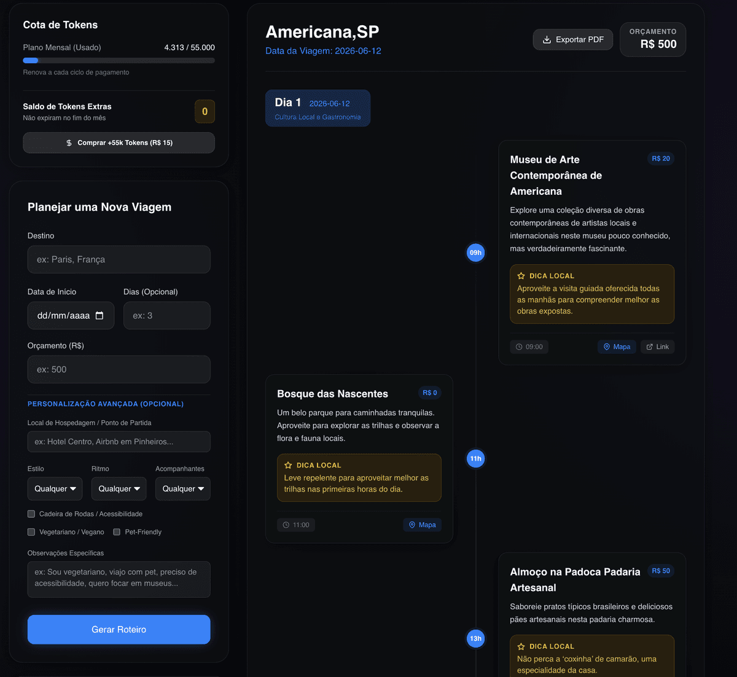Click the star icon in Padoca Padaria tip
The width and height of the screenshot is (737, 677).
pyautogui.click(x=521, y=646)
